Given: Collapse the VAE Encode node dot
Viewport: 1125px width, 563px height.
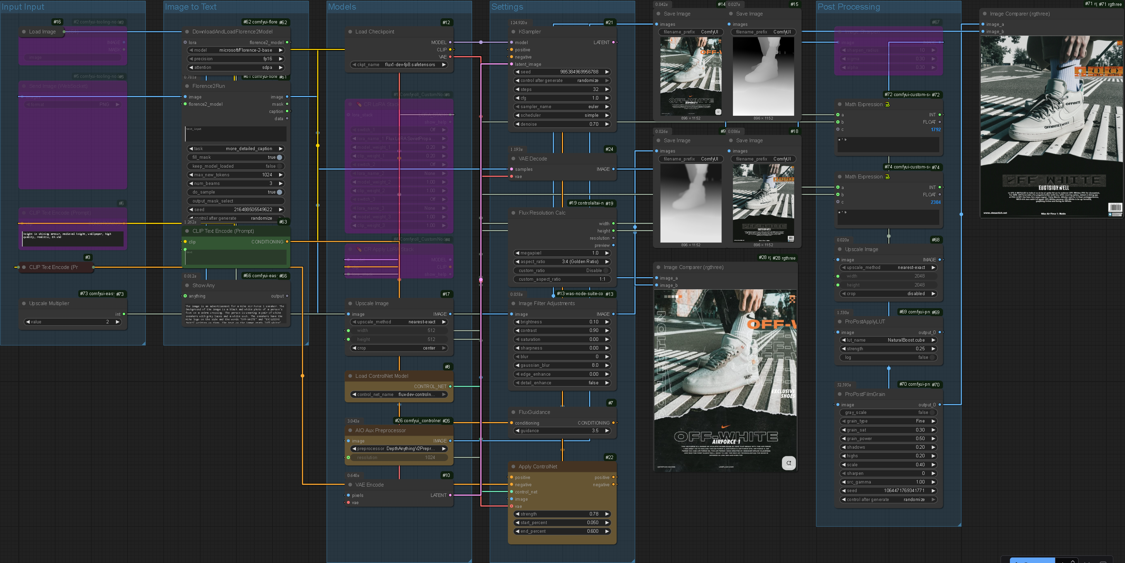Looking at the screenshot, I should [350, 484].
